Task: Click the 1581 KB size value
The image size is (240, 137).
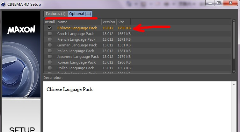Action: coord(124,51)
